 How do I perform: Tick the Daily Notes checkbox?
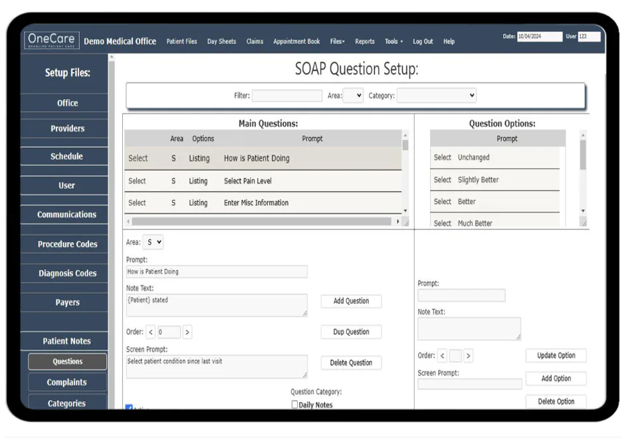294,405
